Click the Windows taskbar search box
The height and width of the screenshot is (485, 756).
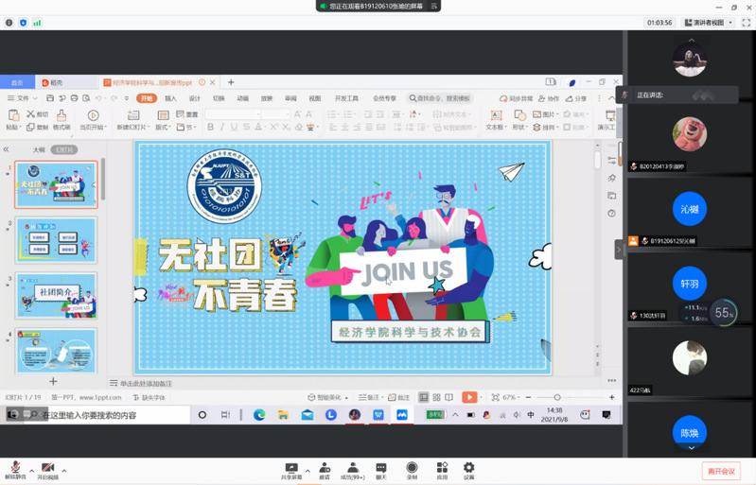[104, 415]
